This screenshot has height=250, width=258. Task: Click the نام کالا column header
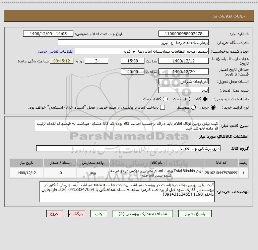click(157, 163)
